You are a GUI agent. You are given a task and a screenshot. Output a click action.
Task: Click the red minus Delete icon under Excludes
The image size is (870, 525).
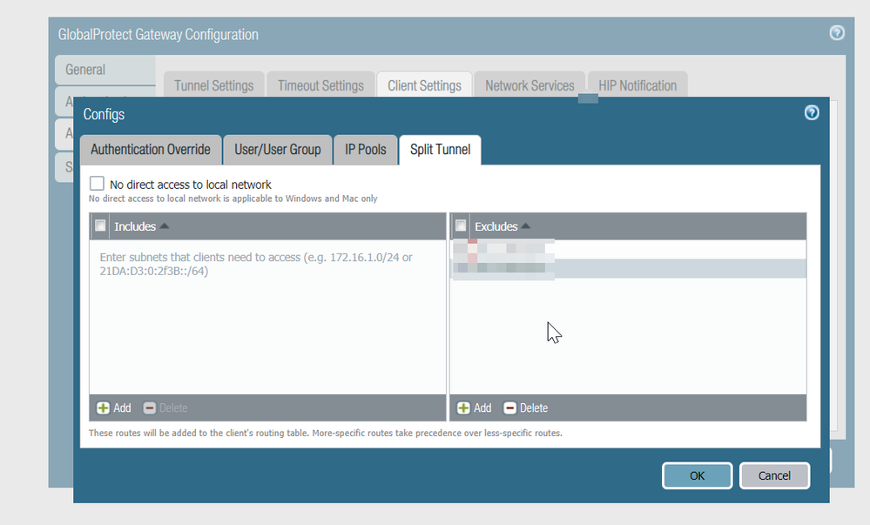pos(509,408)
